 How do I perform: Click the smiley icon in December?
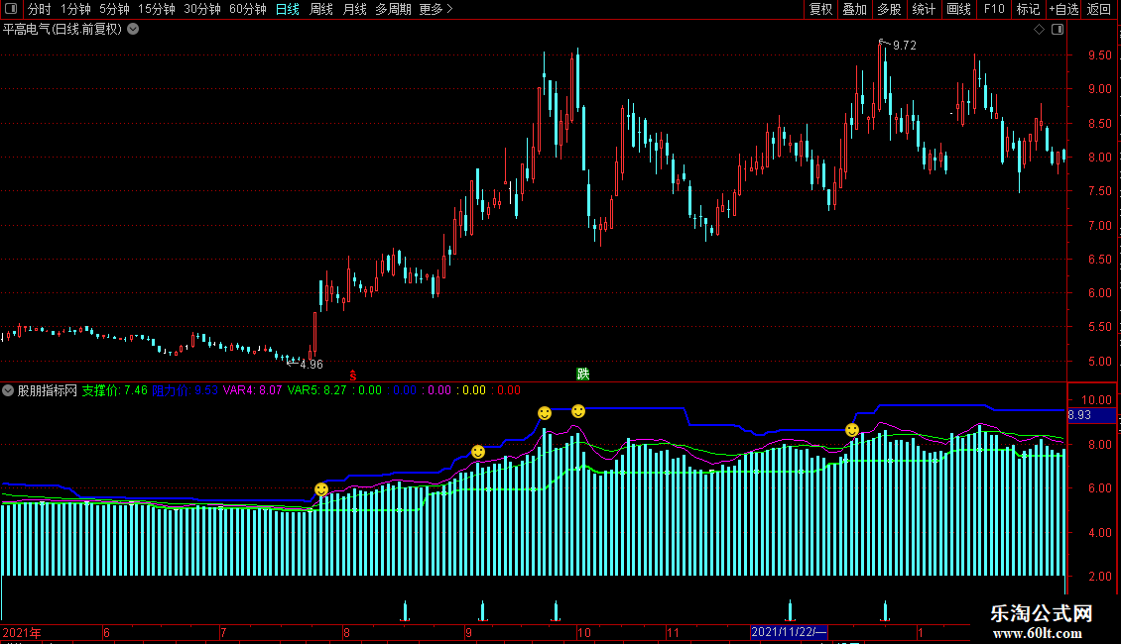coord(852,431)
